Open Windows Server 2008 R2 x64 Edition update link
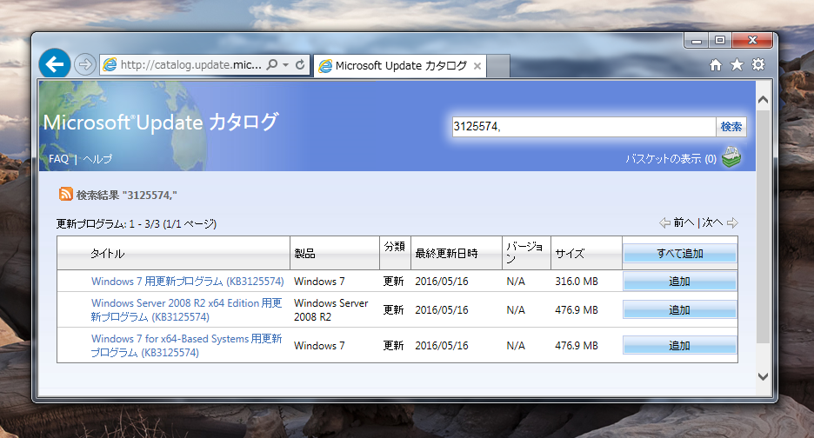The height and width of the screenshot is (438, 814). click(186, 310)
